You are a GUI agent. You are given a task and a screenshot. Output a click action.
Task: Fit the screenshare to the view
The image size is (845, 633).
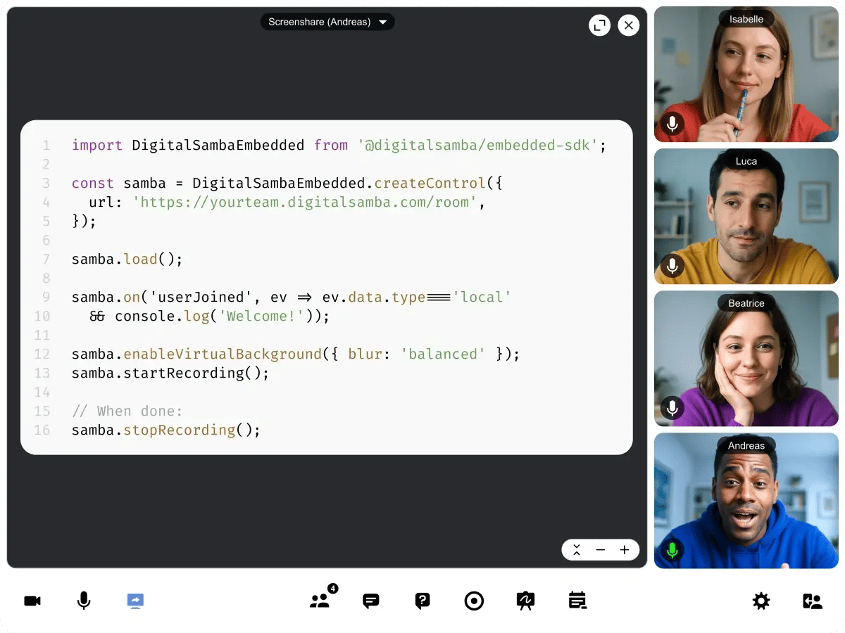(577, 550)
